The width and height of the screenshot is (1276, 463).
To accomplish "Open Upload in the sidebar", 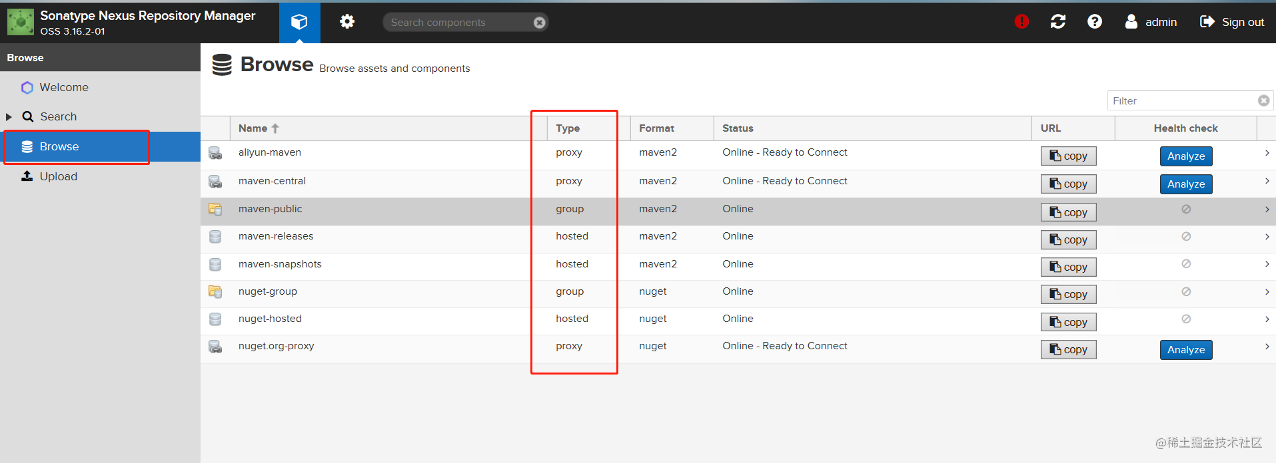I will [x=58, y=176].
